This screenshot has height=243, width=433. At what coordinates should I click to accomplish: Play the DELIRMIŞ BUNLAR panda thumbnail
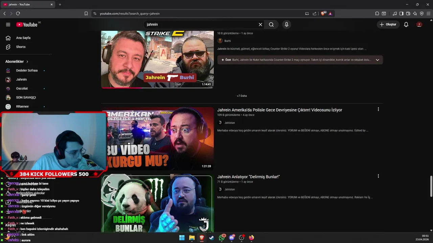[x=157, y=204]
